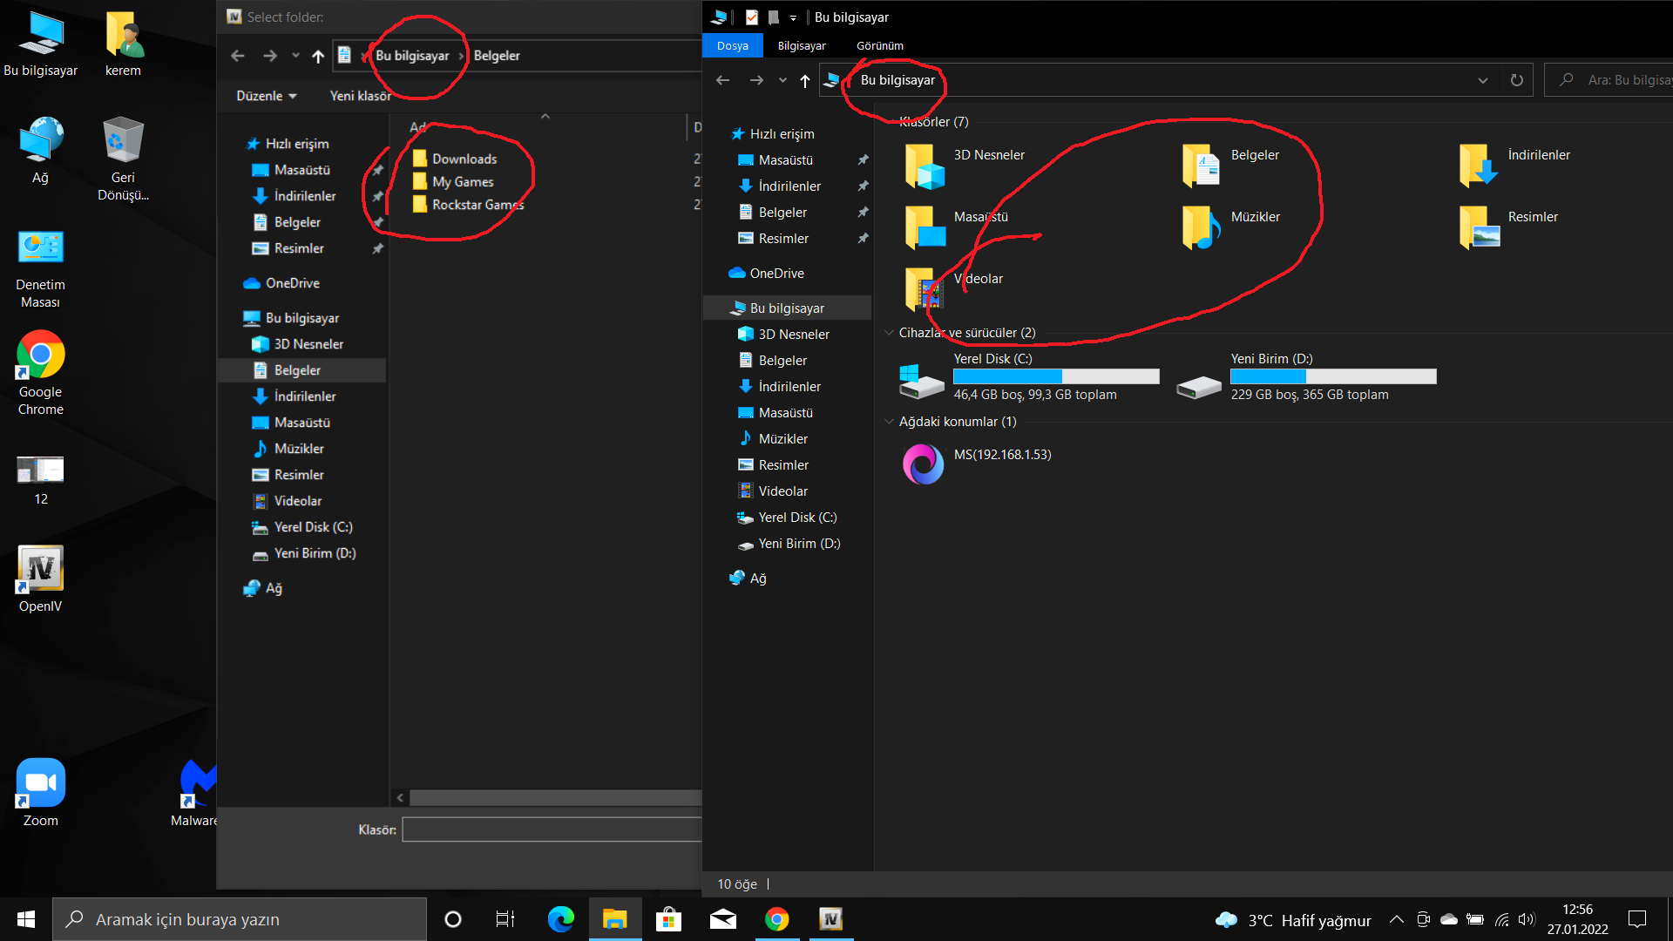Screen dimensions: 1673x941
Task: Open Google Chrome desktop shortcut
Action: tap(40, 355)
